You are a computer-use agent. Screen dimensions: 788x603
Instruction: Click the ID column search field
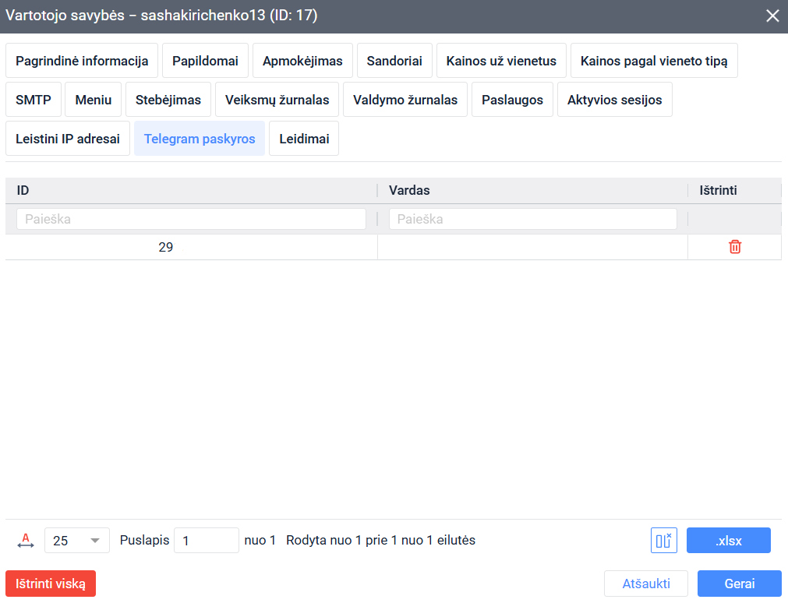pos(191,219)
